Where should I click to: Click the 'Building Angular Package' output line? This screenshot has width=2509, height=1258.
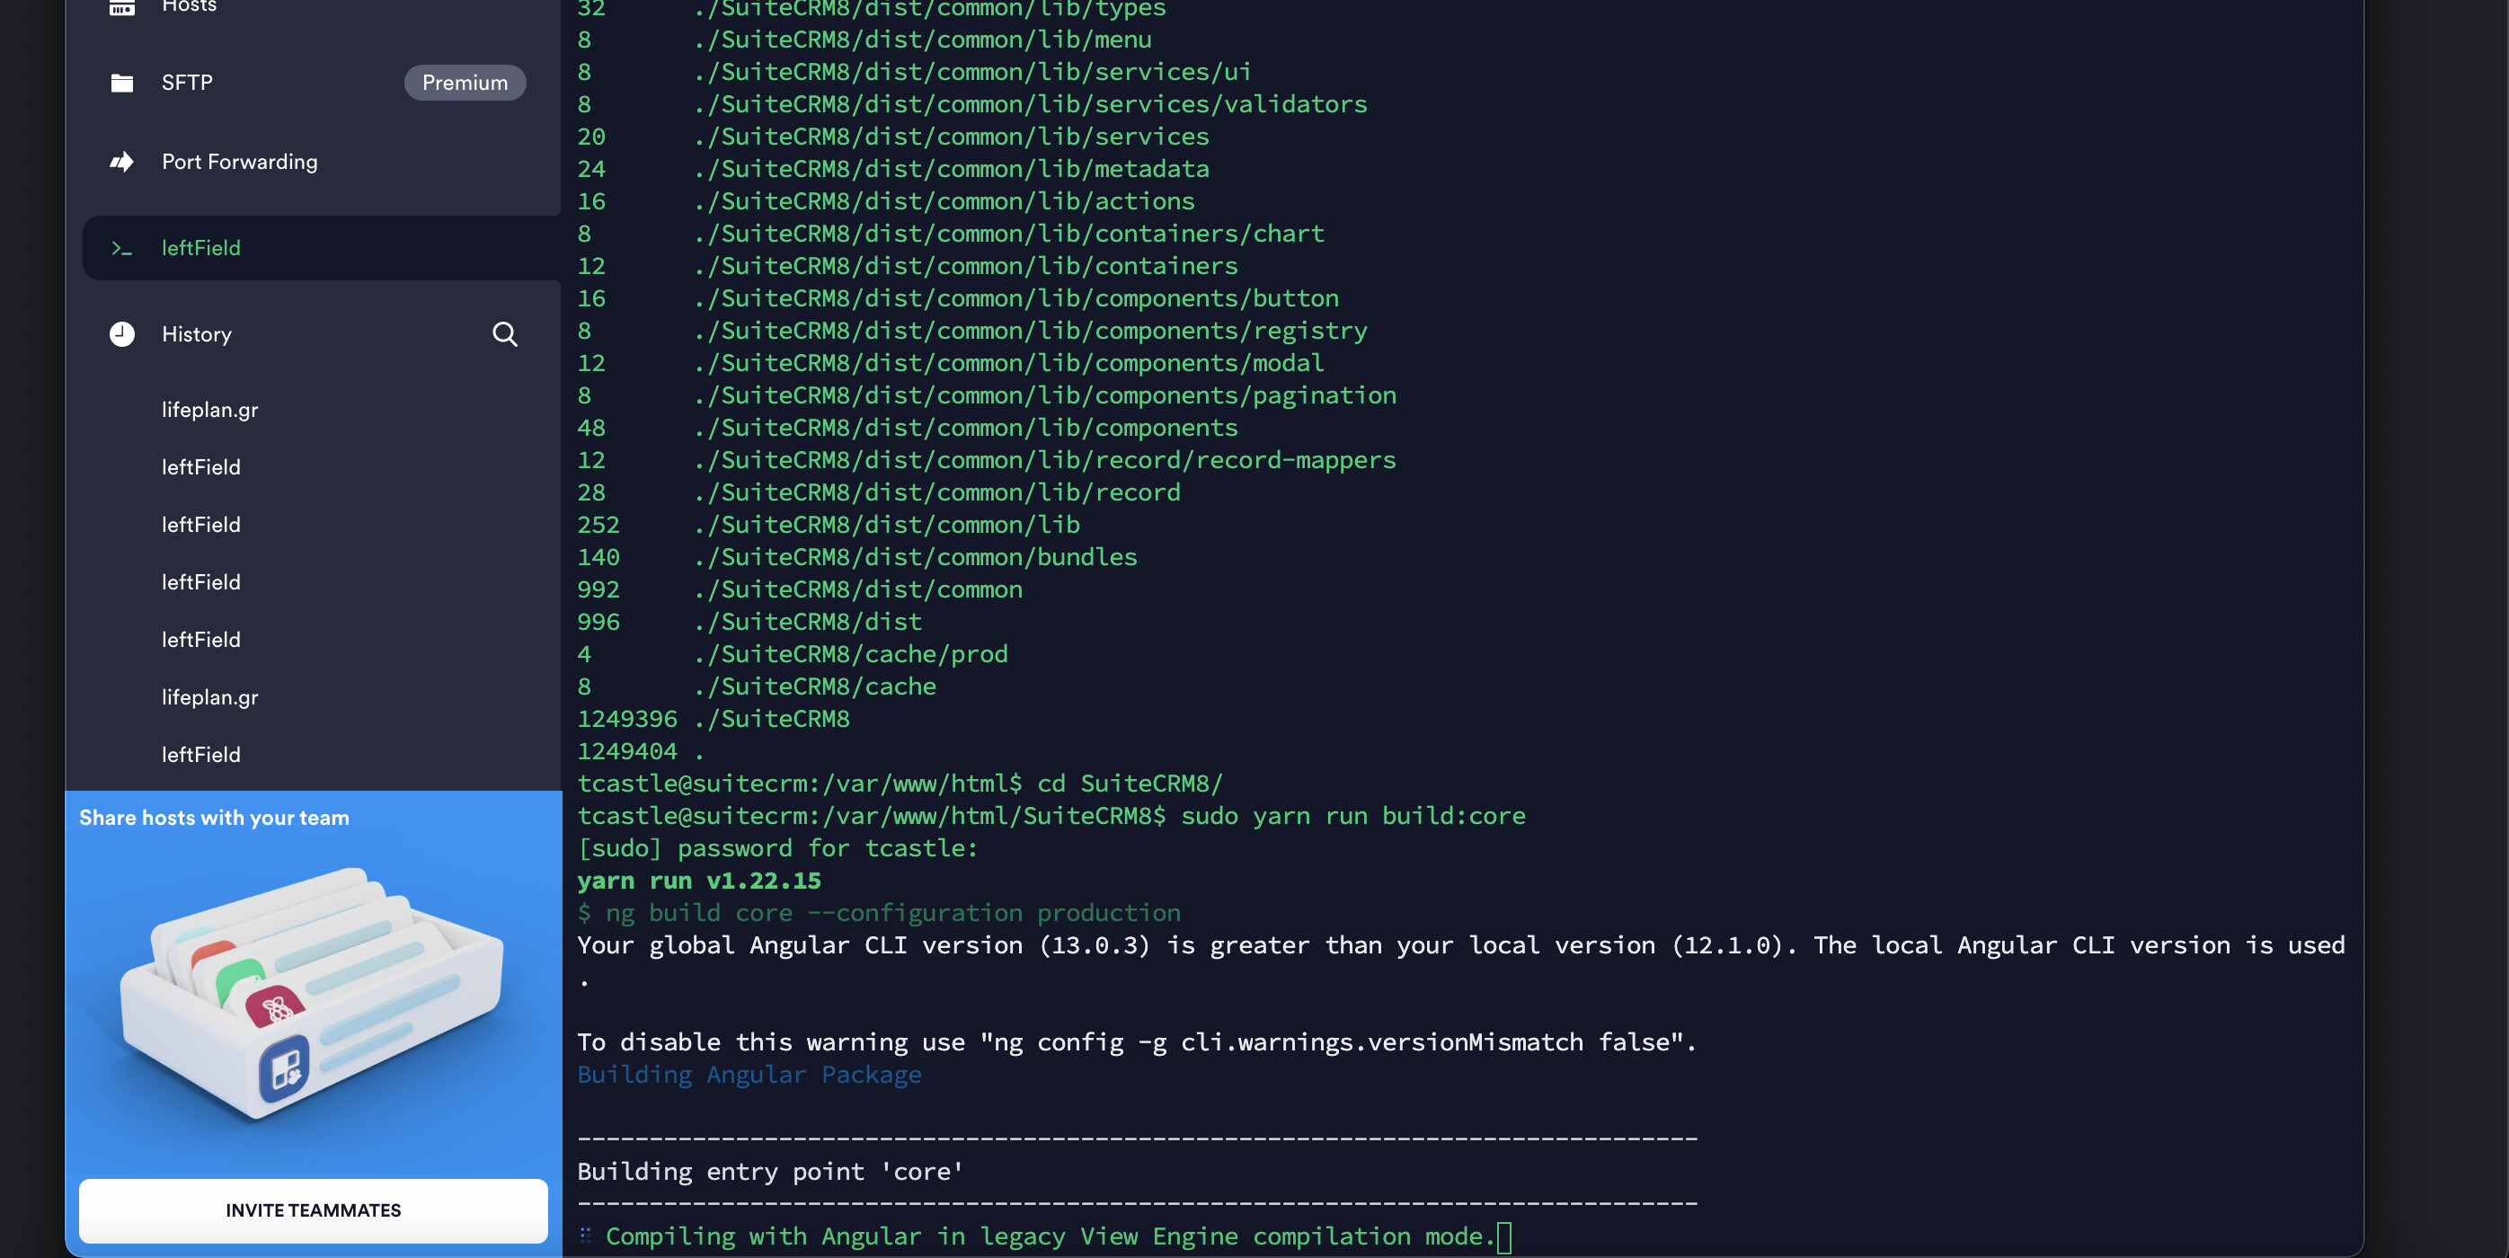749,1075
